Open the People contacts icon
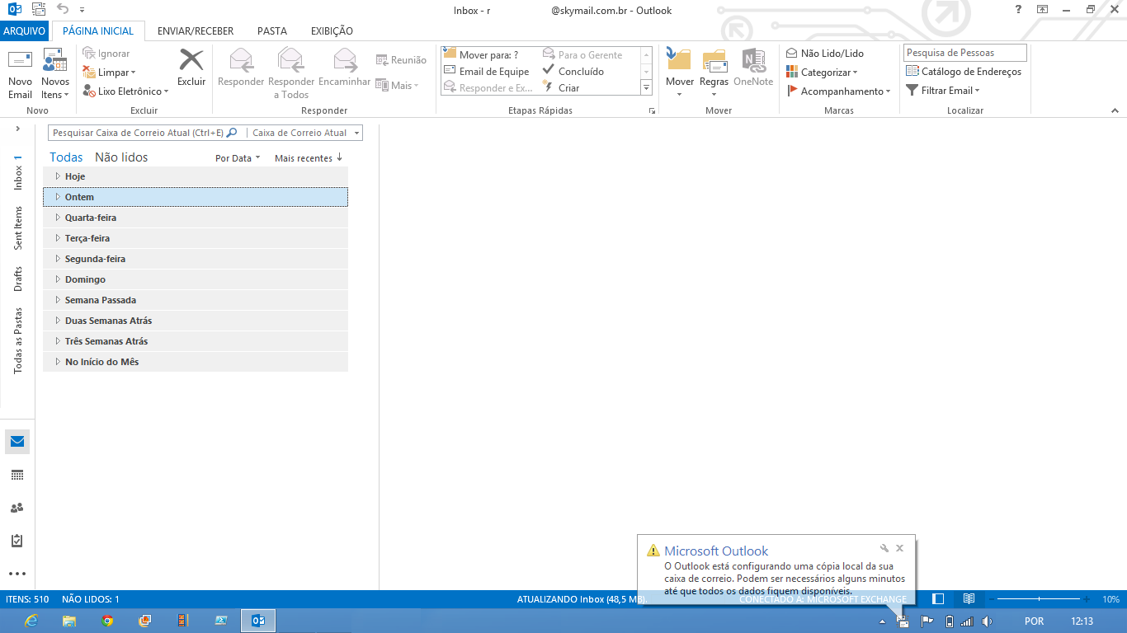 click(17, 508)
